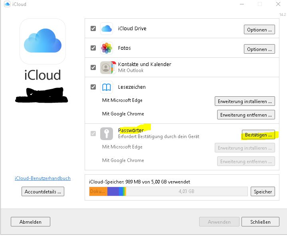287x236 pixels.
Task: Click the large iCloud logo
Action: (x=43, y=42)
